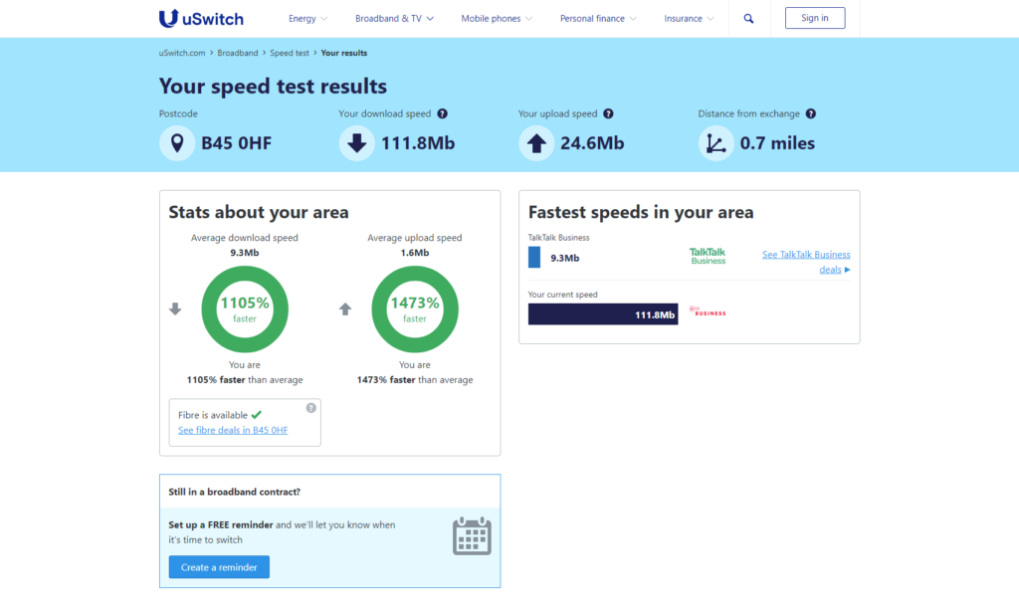Click download speed help question icon
The width and height of the screenshot is (1019, 612).
[442, 113]
